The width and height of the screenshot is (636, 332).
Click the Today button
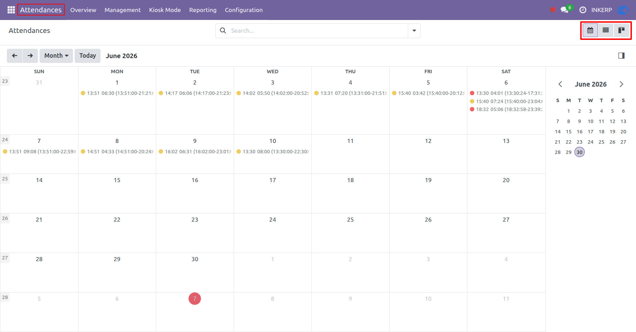coord(87,56)
